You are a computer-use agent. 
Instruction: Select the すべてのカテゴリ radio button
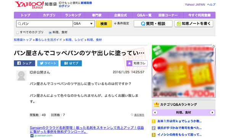(18, 33)
